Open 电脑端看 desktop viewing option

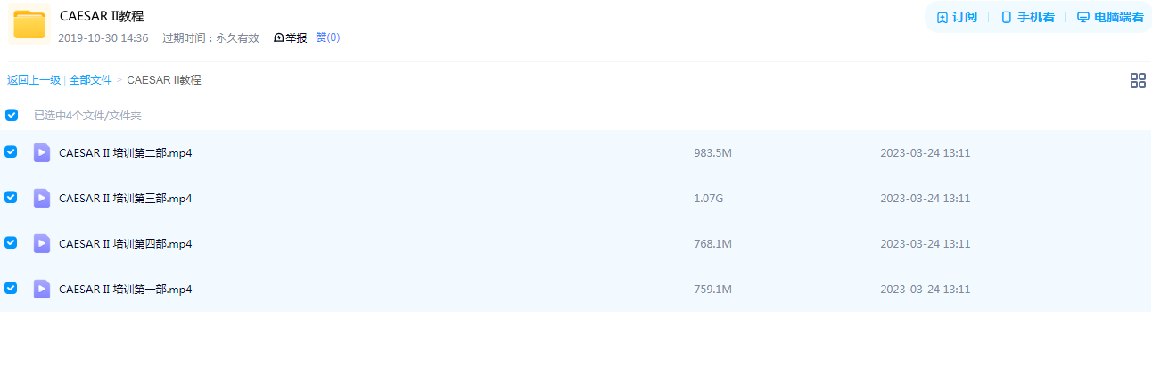pyautogui.click(x=1110, y=17)
